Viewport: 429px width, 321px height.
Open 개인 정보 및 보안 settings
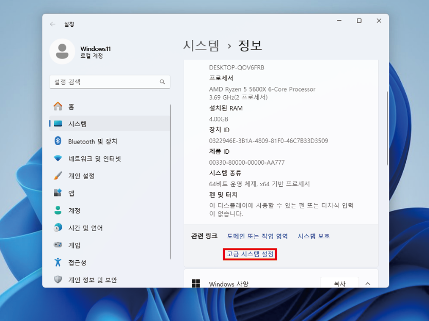tap(110, 280)
